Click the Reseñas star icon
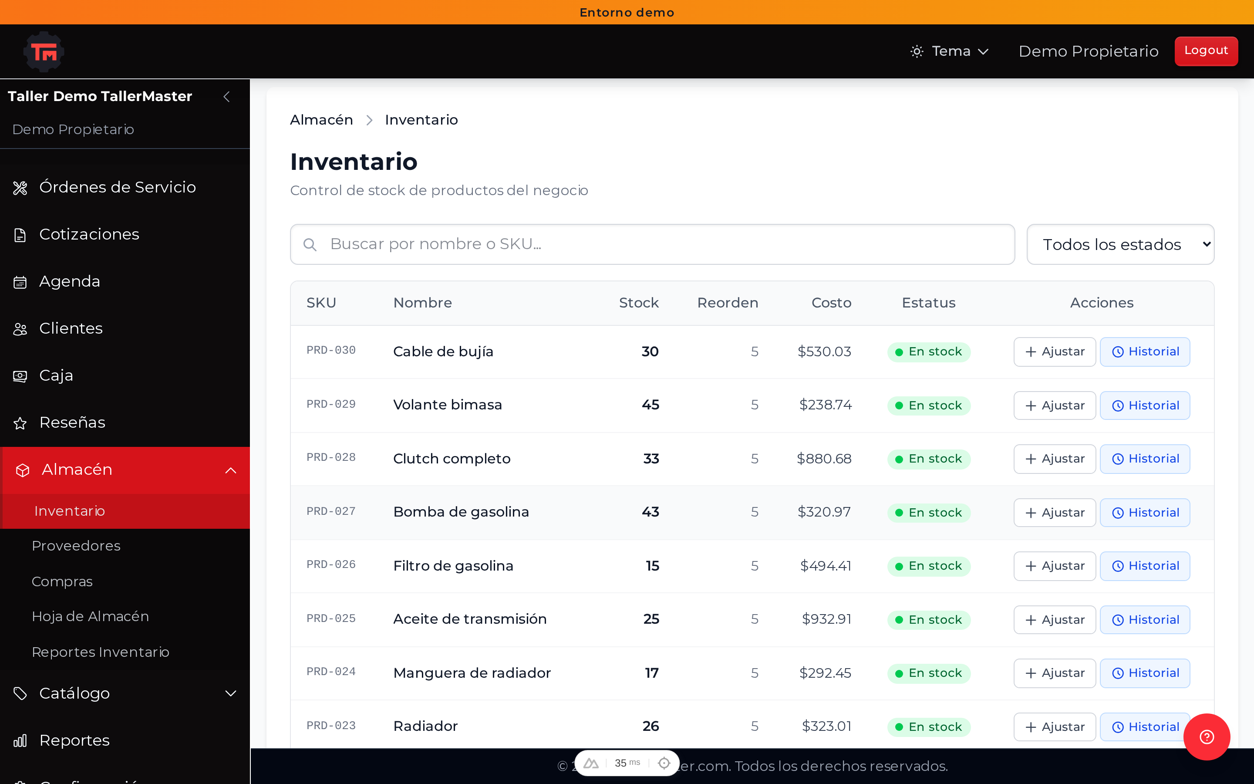 point(20,424)
